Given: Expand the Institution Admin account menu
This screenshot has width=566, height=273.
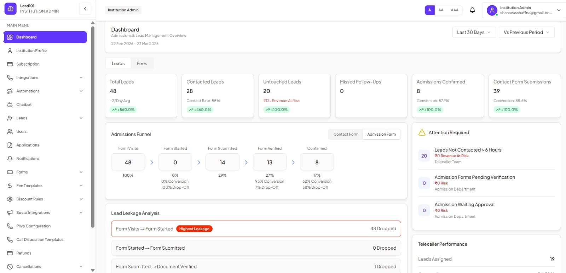Looking at the screenshot, I should [x=524, y=10].
